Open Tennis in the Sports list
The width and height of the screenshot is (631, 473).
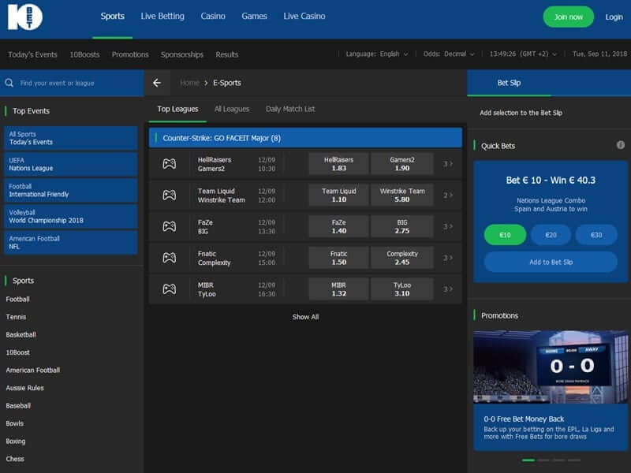16,317
